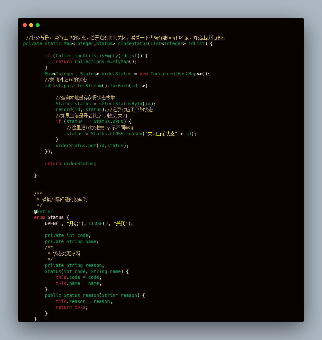Image resolution: width=322 pixels, height=340 pixels.
Task: Click the red close dot
Action: click(x=25, y=25)
